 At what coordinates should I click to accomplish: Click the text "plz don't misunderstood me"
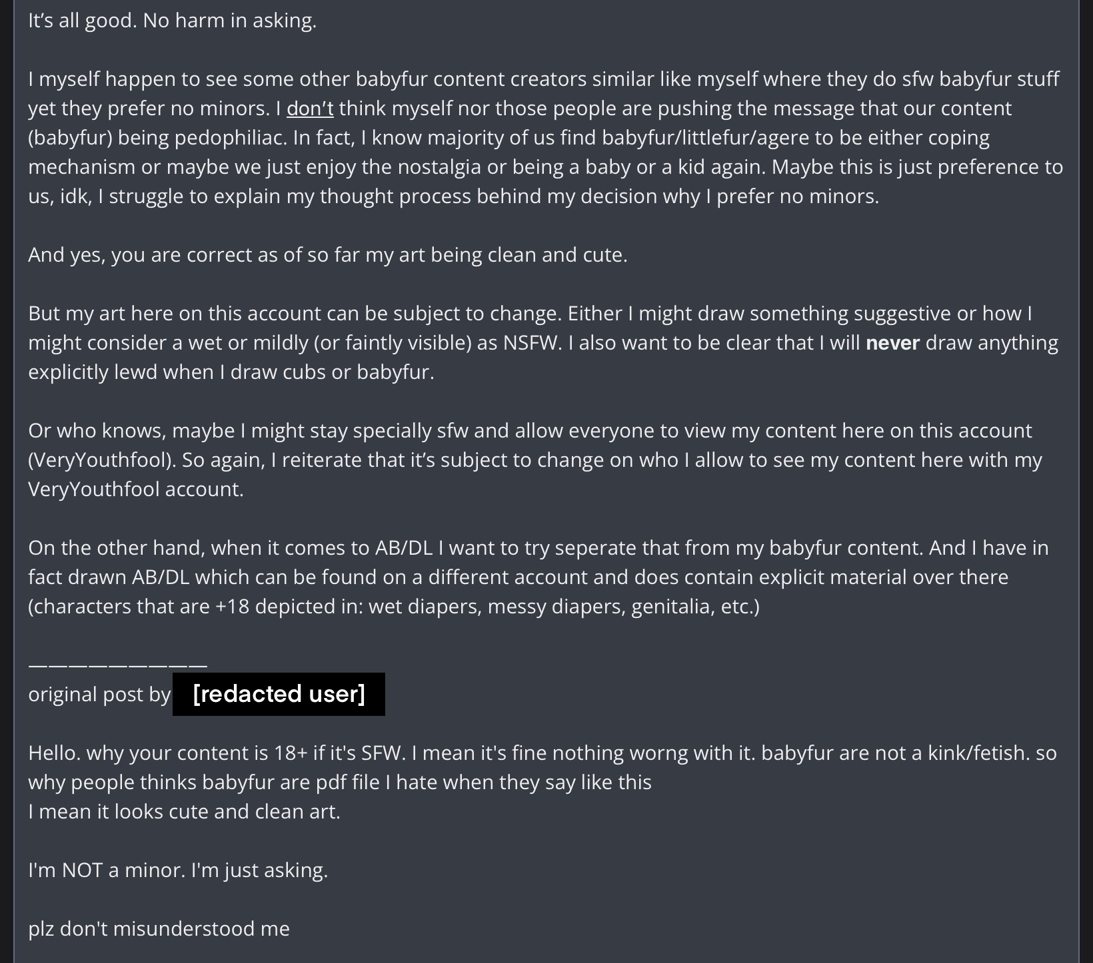coord(159,929)
